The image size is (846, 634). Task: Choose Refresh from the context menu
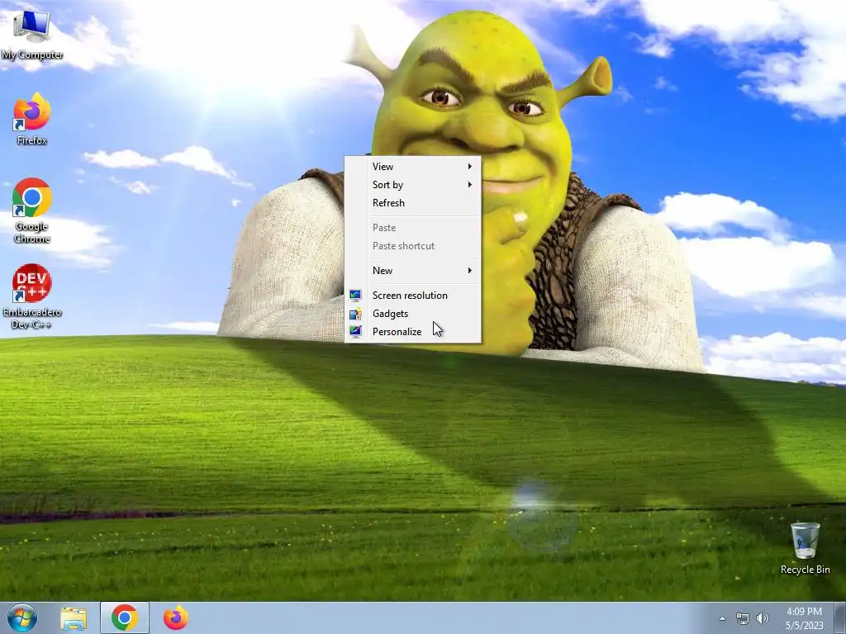[x=413, y=203]
